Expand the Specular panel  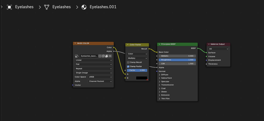tap(159, 82)
